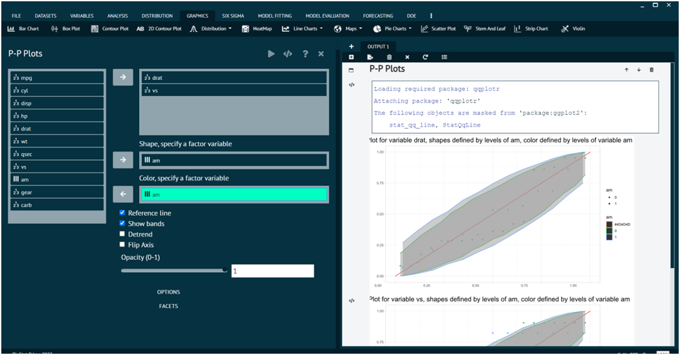Viewport: 680px width, 355px height.
Task: Open the Contour Plot tool
Action: (110, 29)
